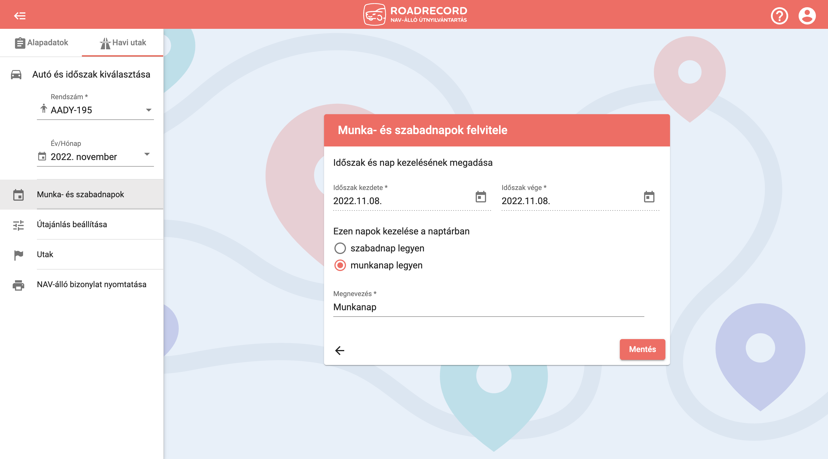828x459 pixels.
Task: Click the person icon beside AADY-195
Action: [44, 108]
